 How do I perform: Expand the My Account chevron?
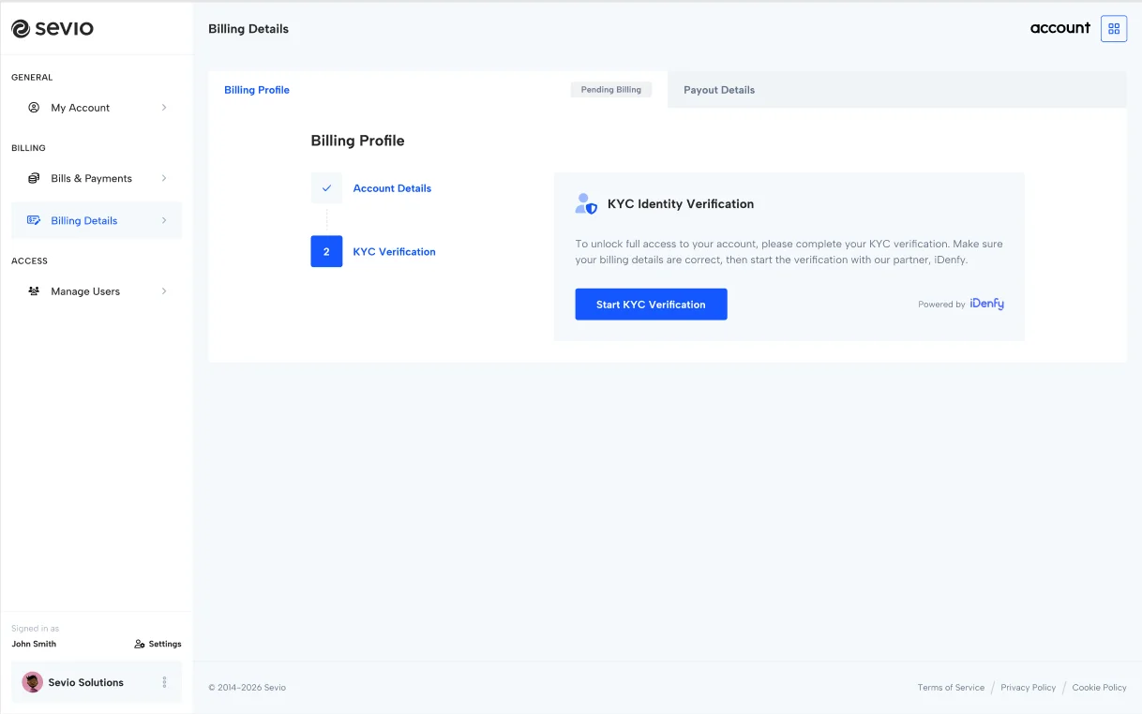(164, 108)
